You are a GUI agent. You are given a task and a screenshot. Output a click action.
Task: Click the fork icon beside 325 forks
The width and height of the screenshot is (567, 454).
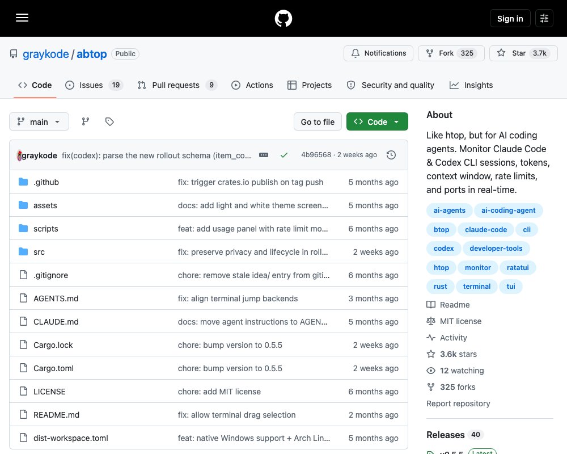tap(431, 387)
